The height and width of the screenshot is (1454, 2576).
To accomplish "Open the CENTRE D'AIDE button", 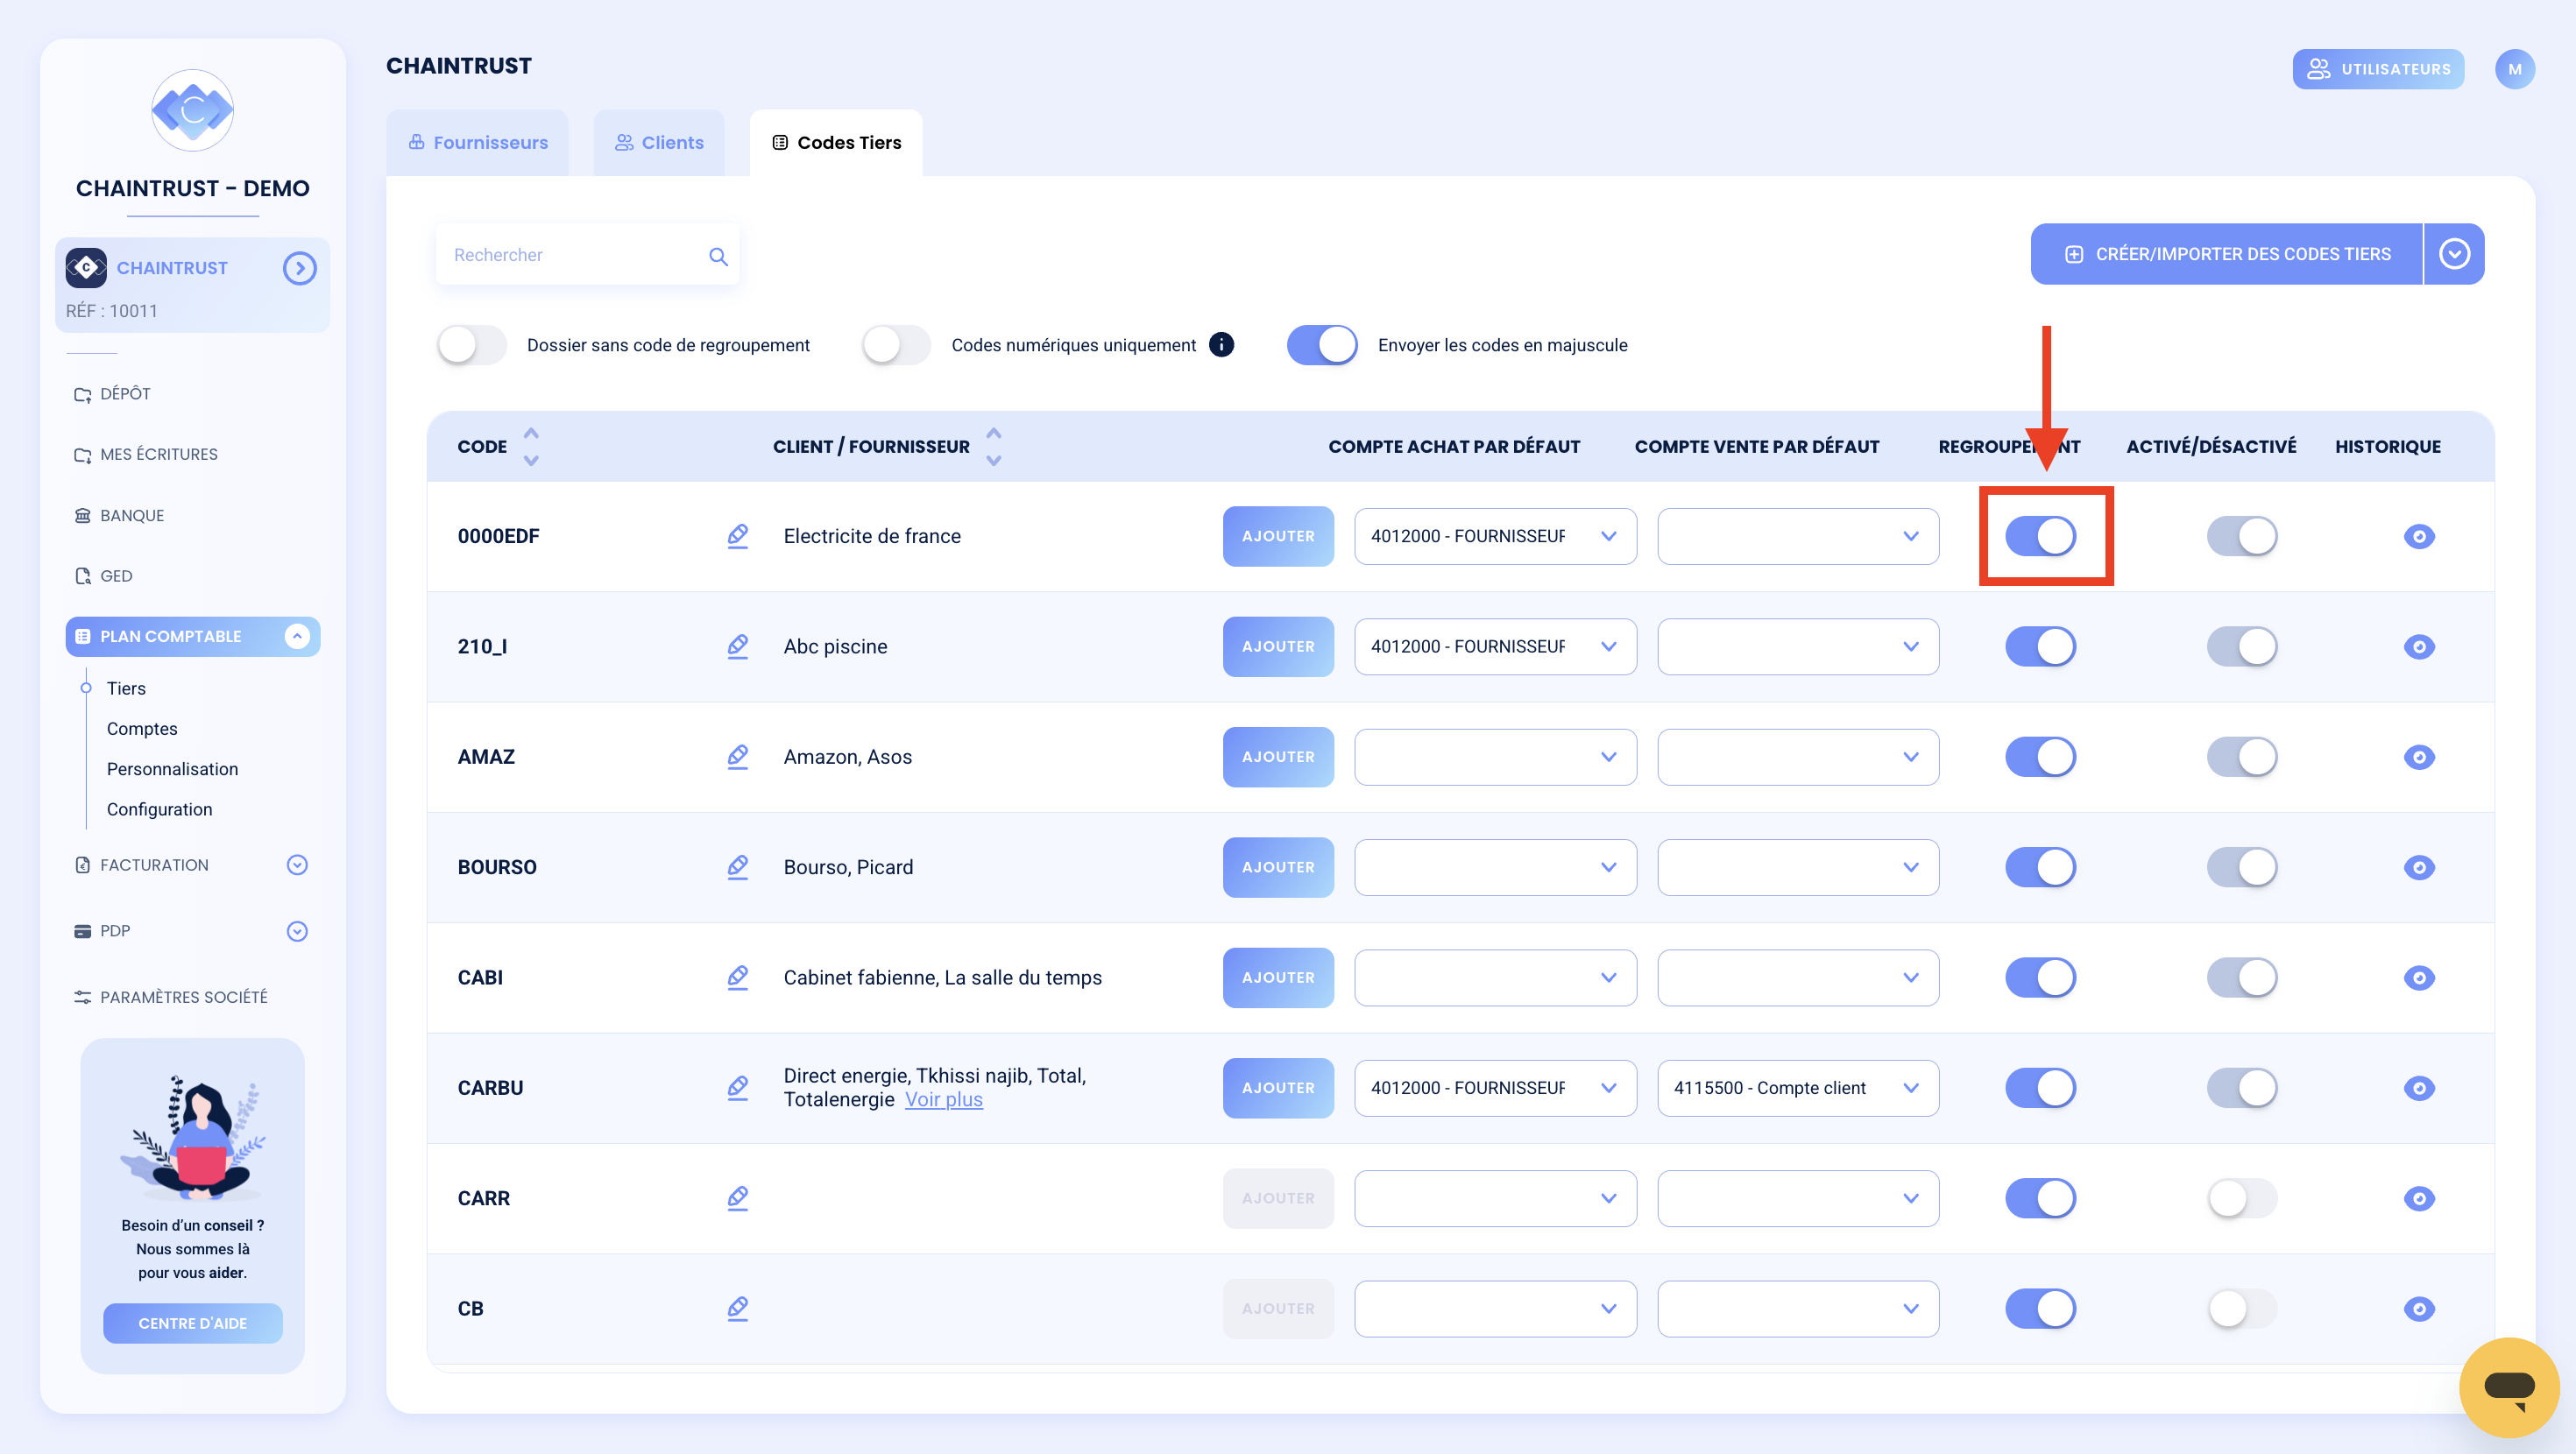I will point(193,1323).
